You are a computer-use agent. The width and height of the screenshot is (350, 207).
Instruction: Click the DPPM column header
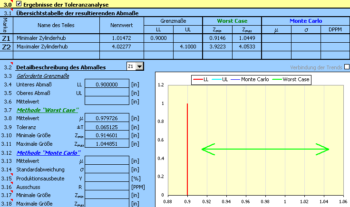tap(335, 29)
